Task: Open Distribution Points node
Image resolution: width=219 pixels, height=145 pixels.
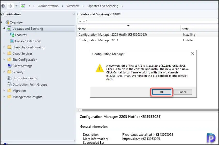Action: click(x=25, y=78)
